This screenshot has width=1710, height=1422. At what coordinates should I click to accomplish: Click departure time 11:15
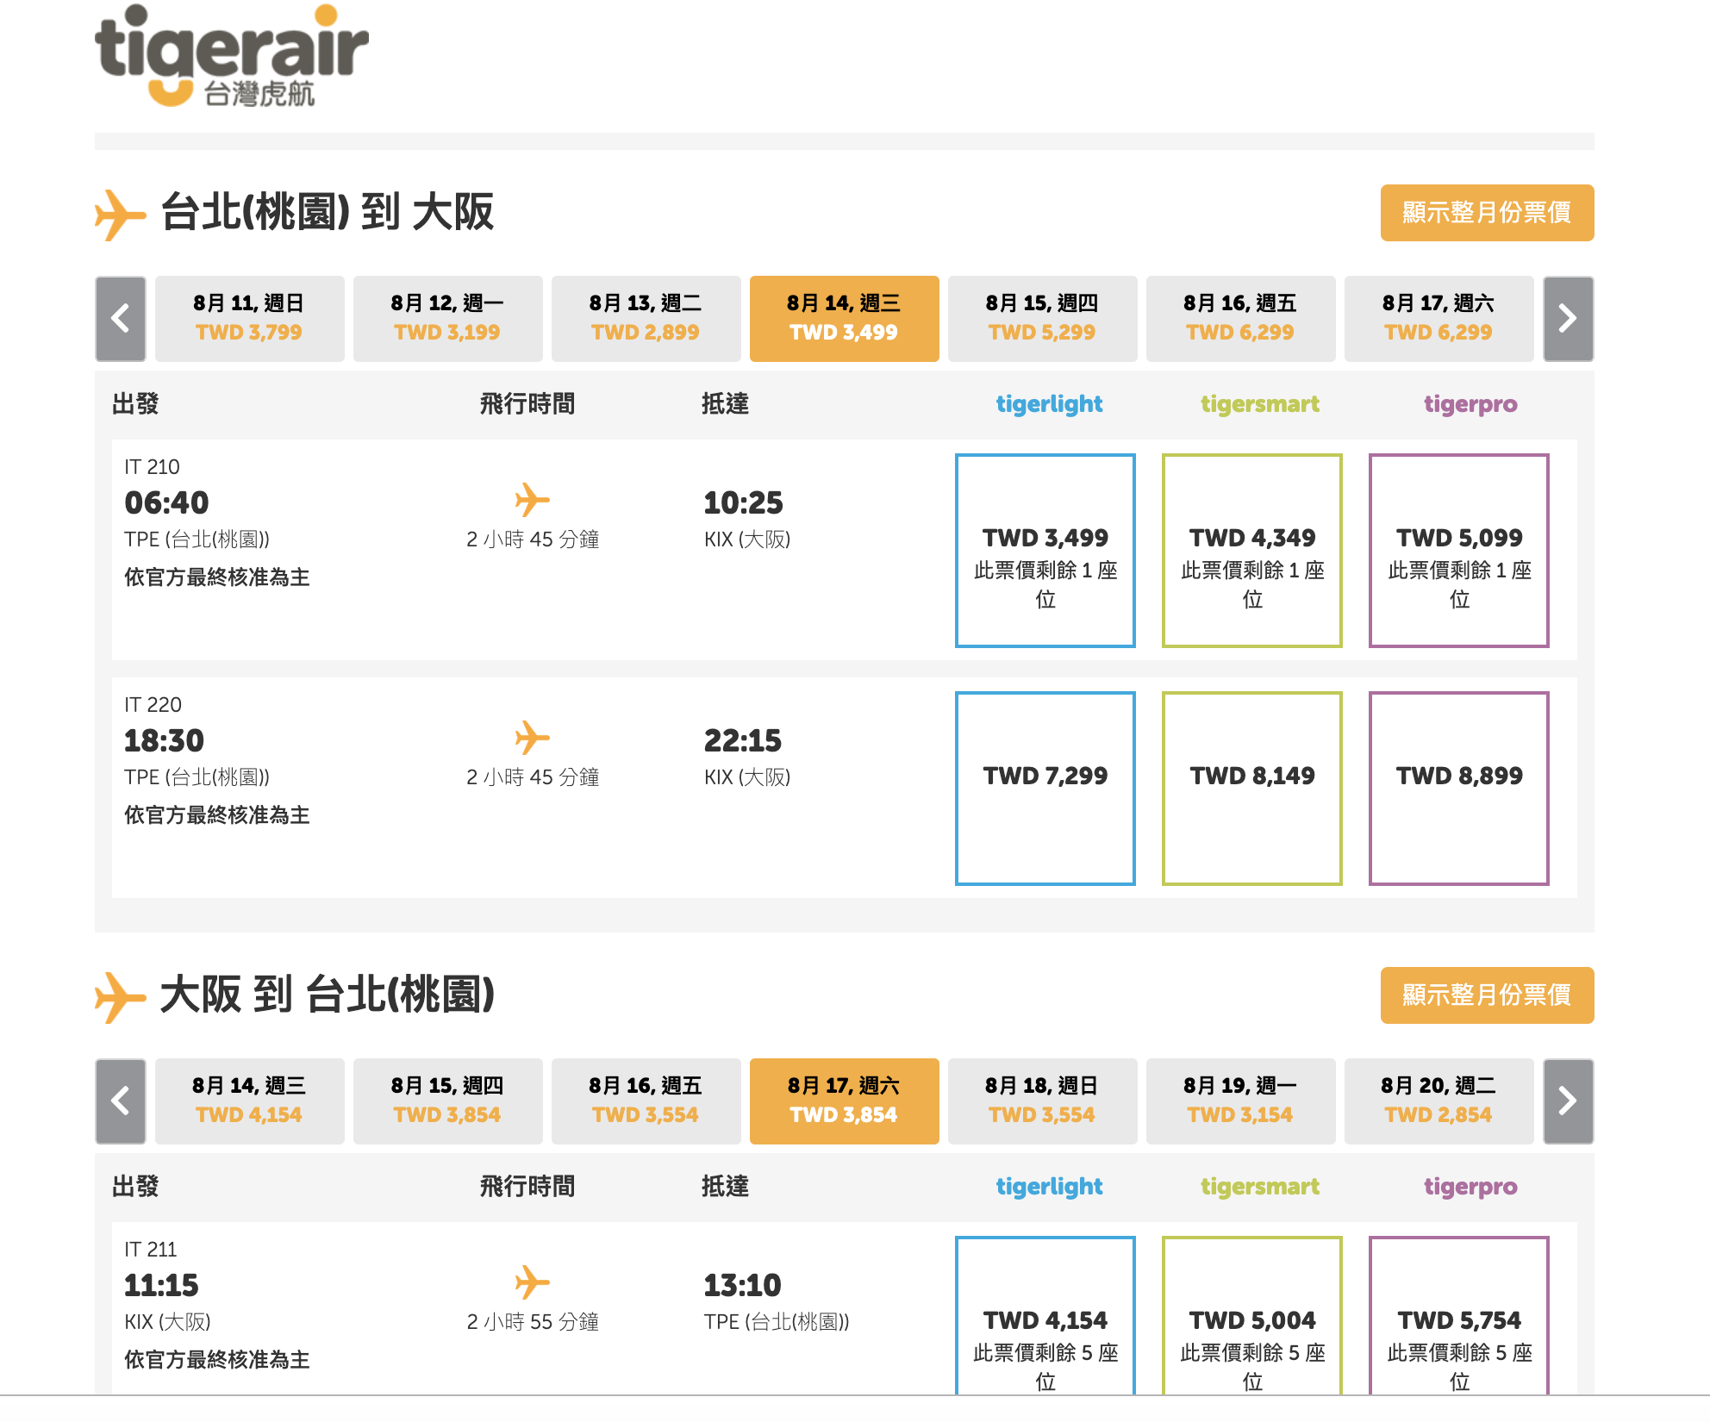tap(161, 1285)
